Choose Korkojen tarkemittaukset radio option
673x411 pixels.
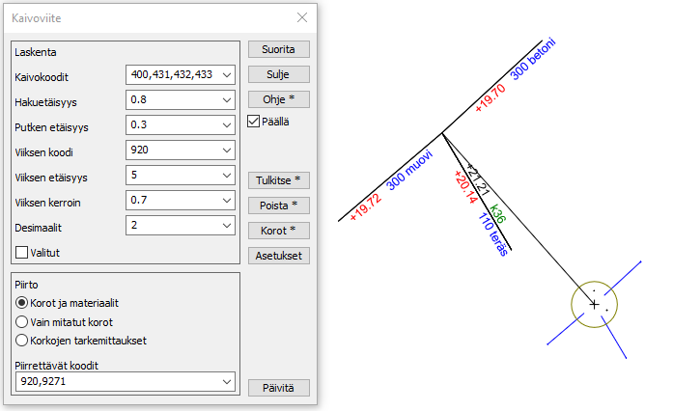click(22, 340)
